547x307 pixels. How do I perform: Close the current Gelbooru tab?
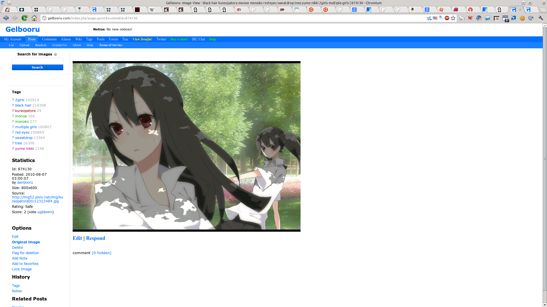pos(520,10)
